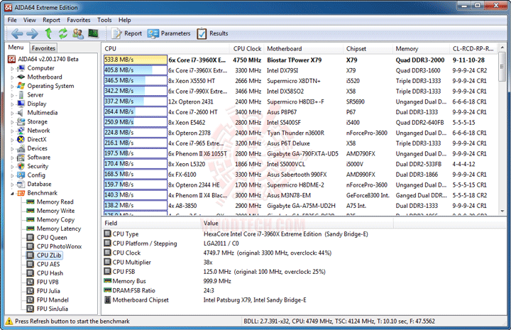Expand the Motherboard tree node
Image resolution: width=511 pixels, height=330 pixels.
12,77
